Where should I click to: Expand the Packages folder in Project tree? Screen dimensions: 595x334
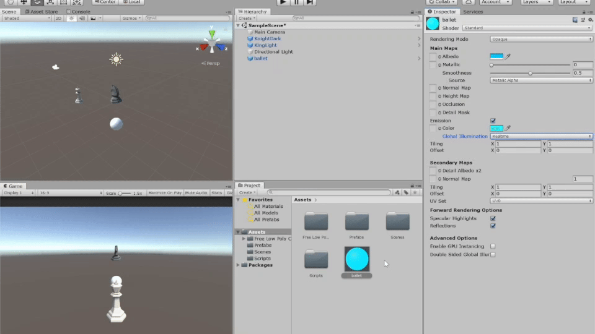point(239,265)
